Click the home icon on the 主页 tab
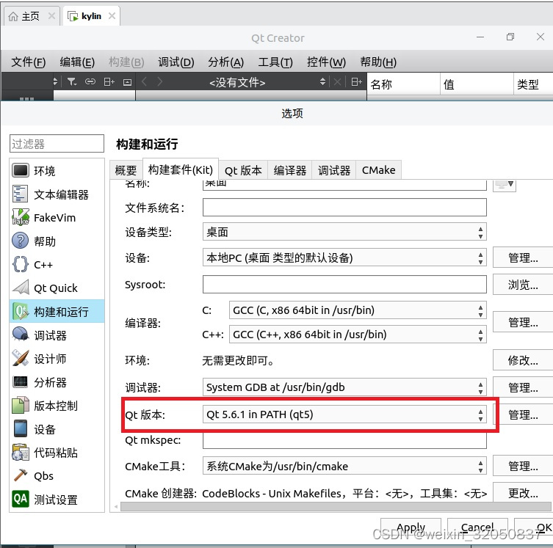Viewport: 553px width, 548px height. [x=13, y=16]
